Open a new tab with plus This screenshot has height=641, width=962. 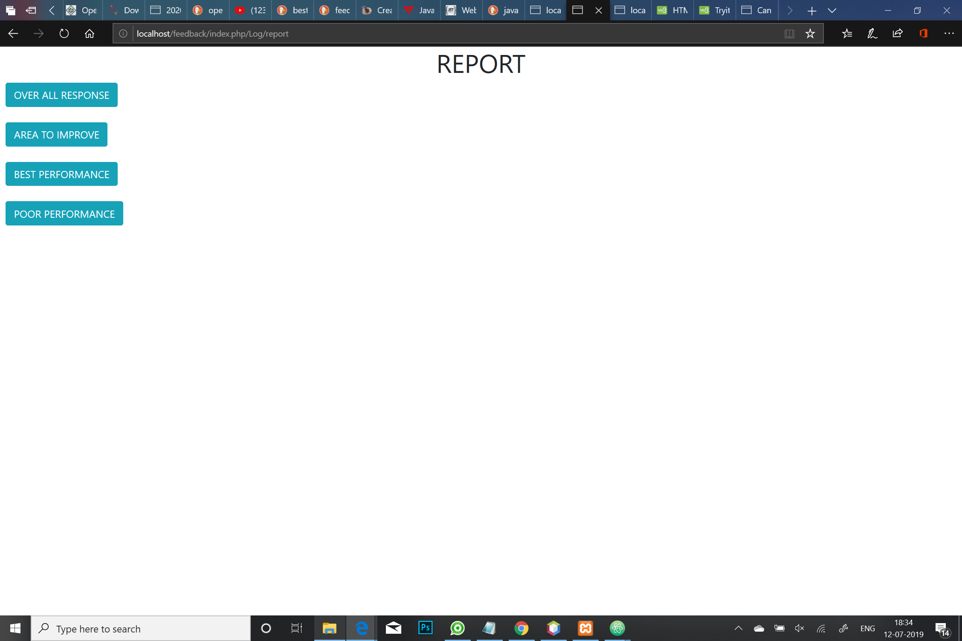[x=812, y=10]
